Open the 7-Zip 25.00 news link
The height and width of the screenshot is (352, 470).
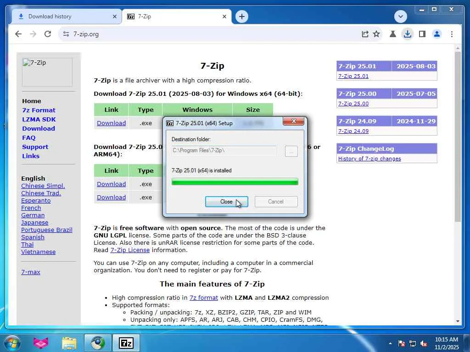353,104
